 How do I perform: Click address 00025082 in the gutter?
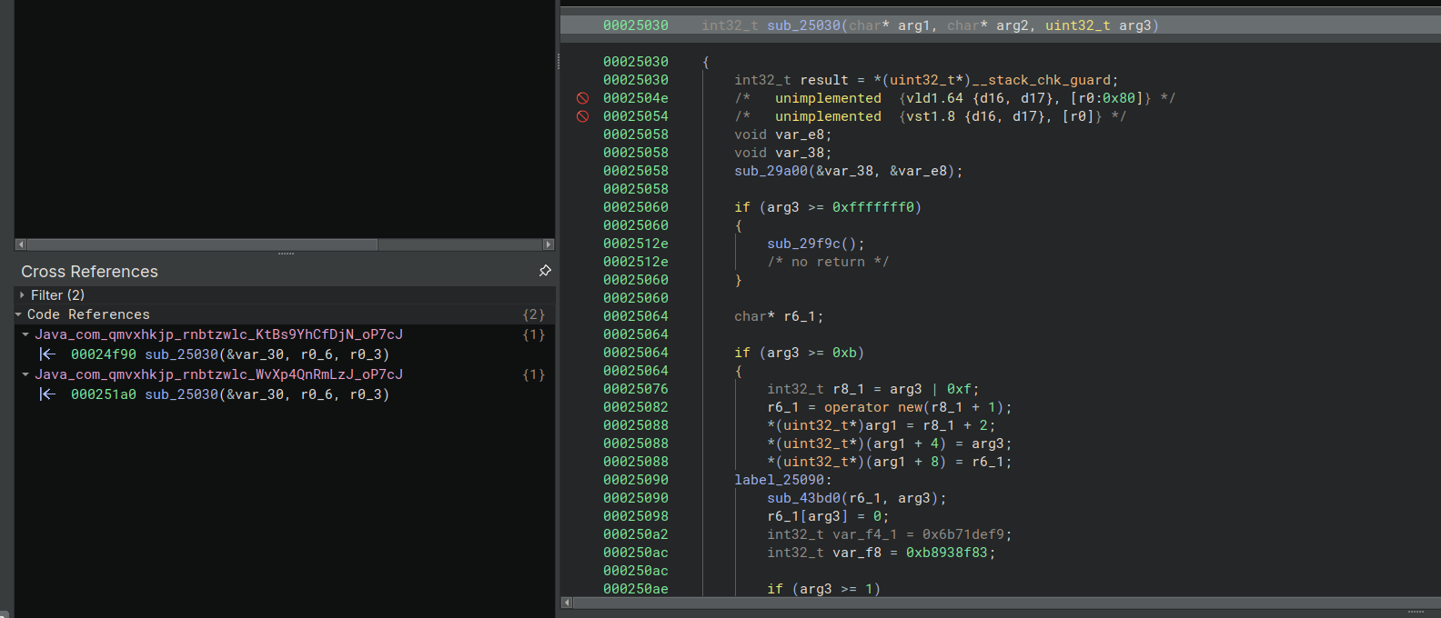[636, 407]
